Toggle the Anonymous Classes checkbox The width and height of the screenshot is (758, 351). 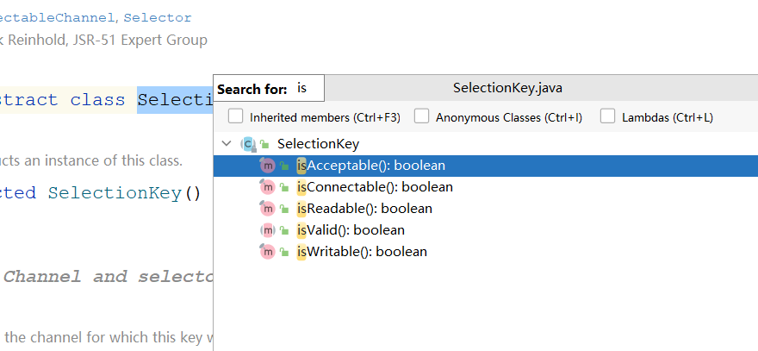click(x=421, y=116)
